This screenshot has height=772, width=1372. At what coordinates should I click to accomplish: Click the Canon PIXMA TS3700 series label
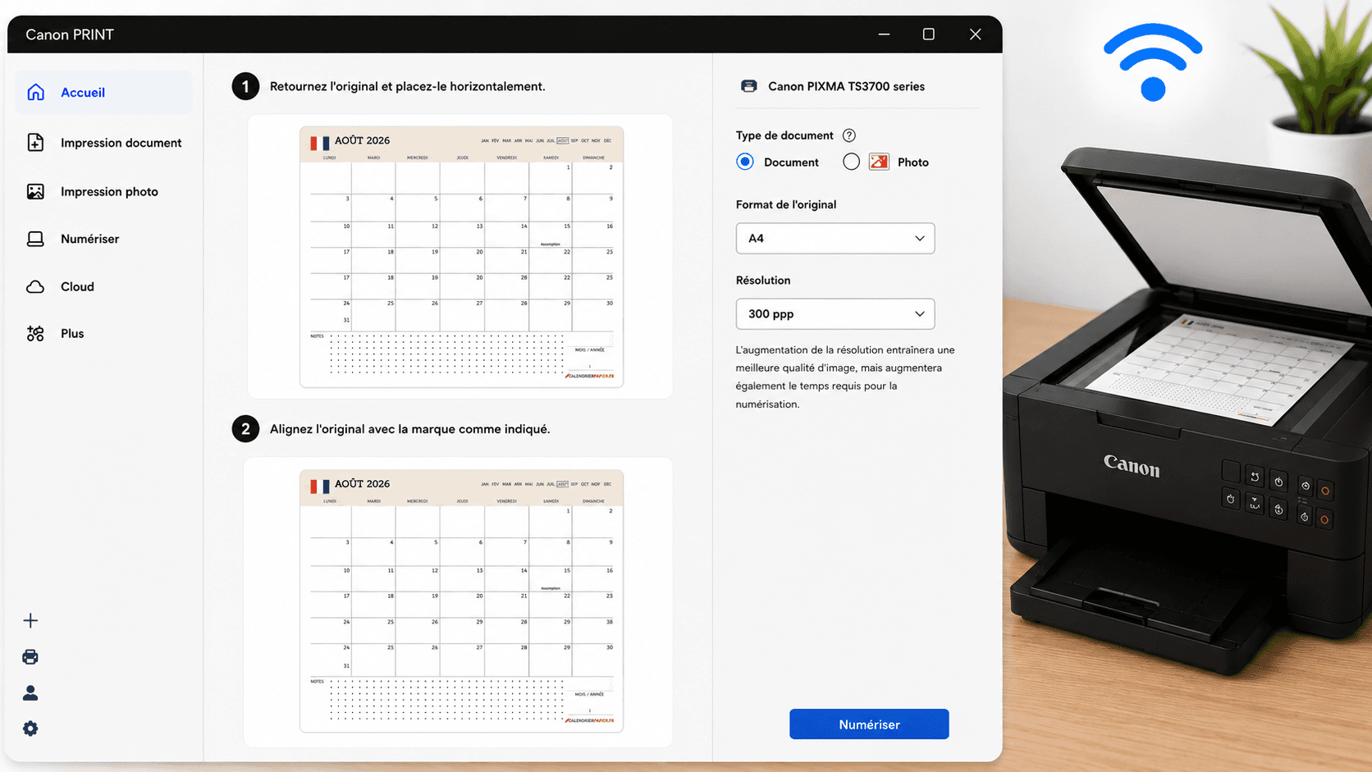pyautogui.click(x=846, y=86)
